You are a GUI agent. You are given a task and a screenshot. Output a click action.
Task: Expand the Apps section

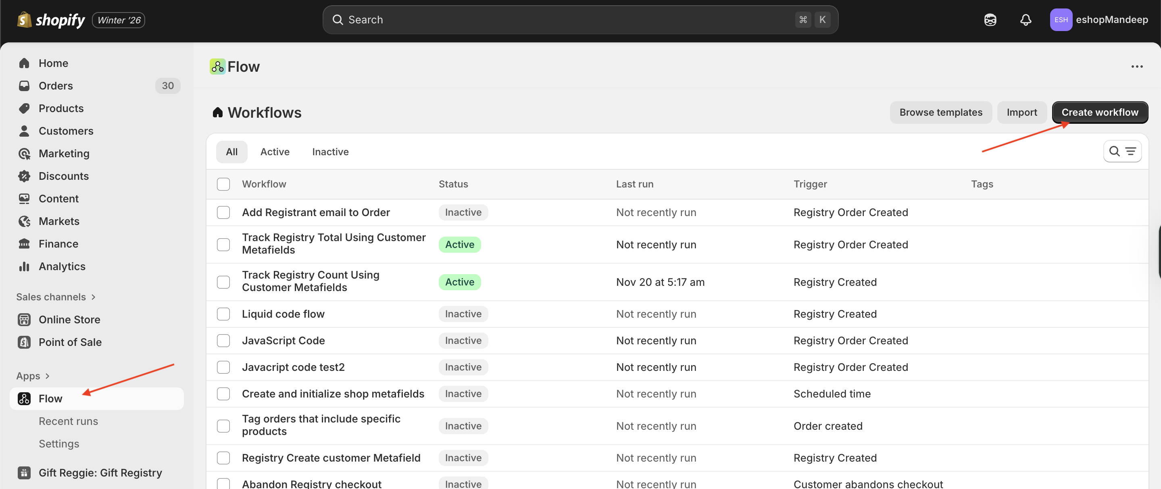tap(33, 375)
